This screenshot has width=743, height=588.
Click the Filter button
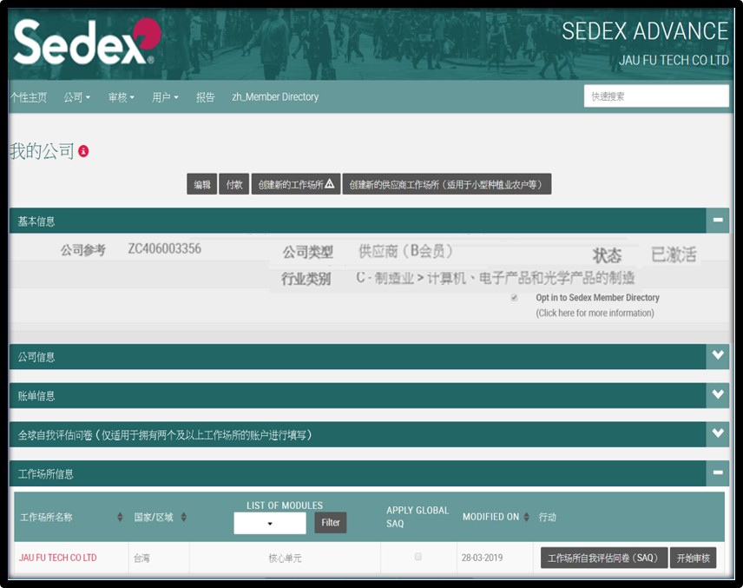click(331, 523)
